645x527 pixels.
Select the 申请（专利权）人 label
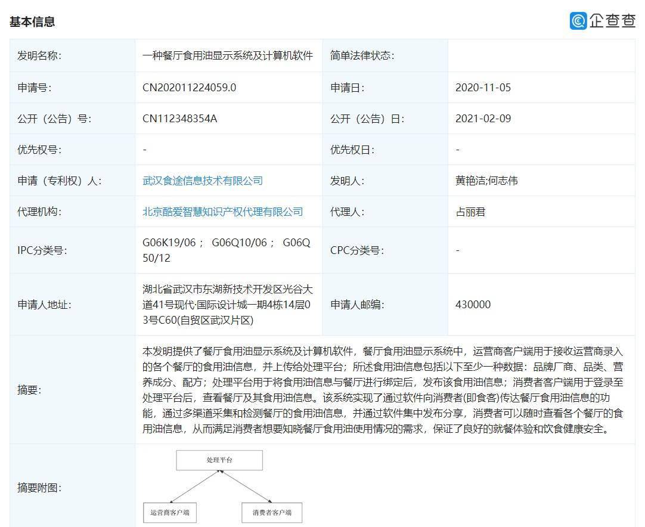coord(59,181)
